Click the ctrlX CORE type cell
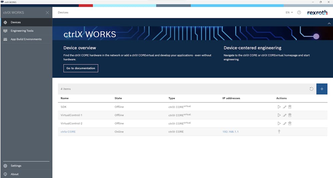The height and width of the screenshot is (178, 333). coord(176,132)
